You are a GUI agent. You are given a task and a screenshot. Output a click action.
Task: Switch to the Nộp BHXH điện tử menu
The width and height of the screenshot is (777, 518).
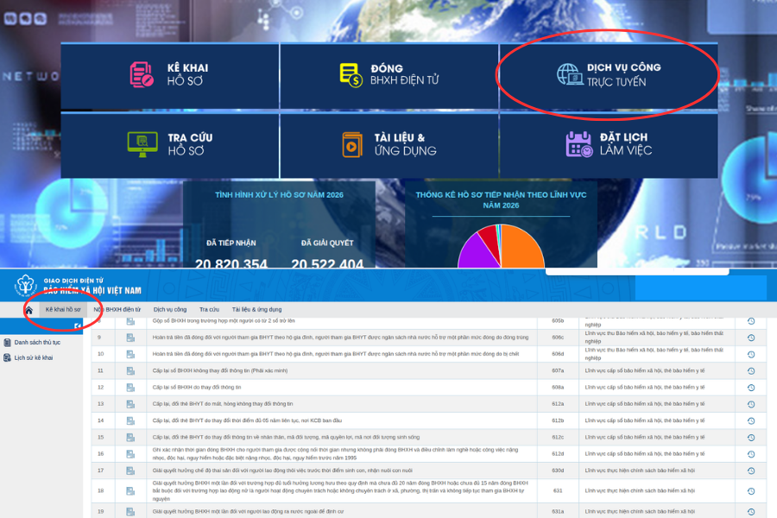pos(117,309)
